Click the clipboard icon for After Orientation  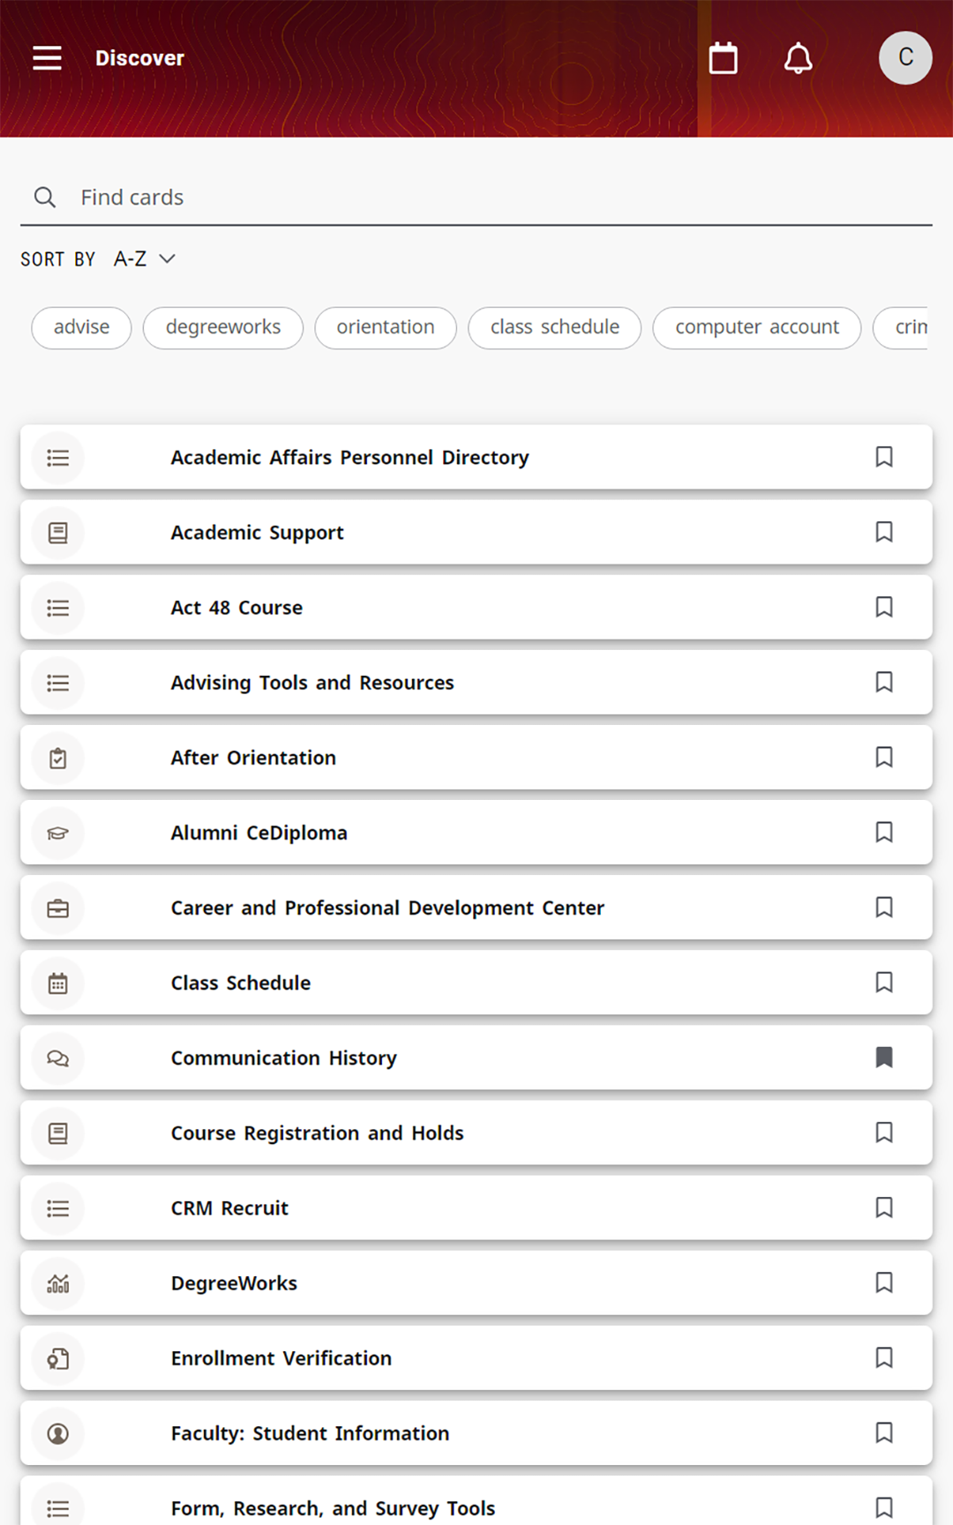tap(58, 758)
